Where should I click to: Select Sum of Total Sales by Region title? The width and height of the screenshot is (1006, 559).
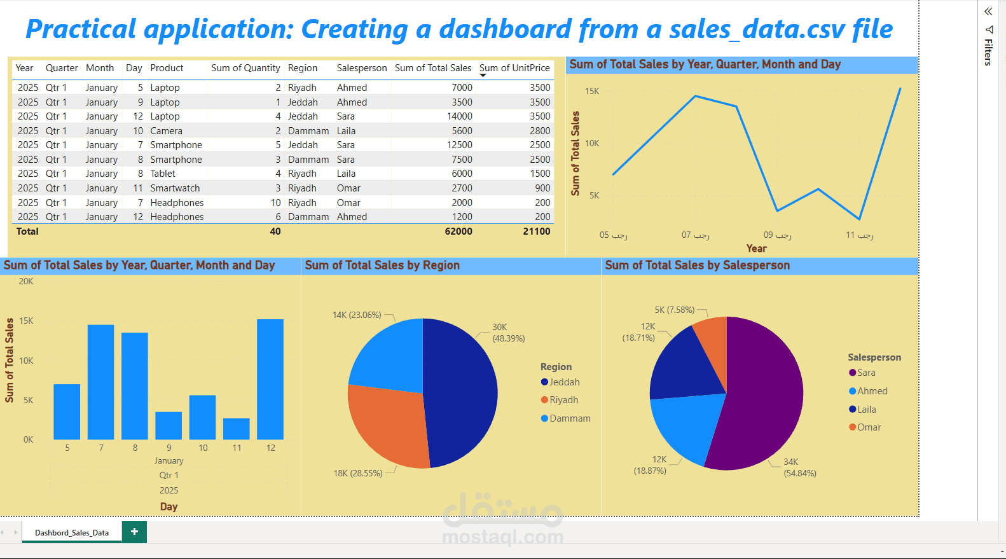382,265
